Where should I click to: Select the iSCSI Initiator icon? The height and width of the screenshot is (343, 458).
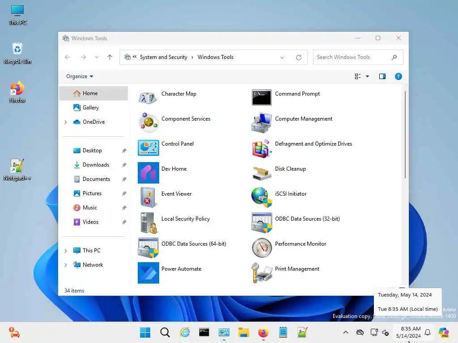pyautogui.click(x=261, y=197)
